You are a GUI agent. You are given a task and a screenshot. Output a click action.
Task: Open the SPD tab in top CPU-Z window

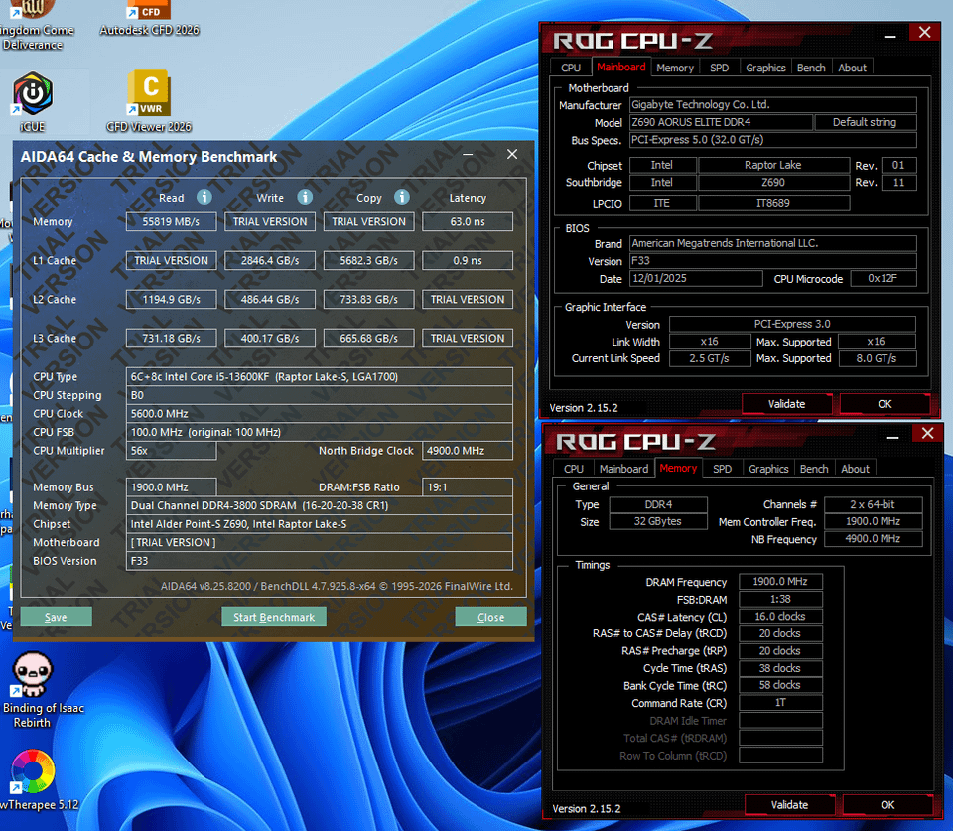pos(719,68)
